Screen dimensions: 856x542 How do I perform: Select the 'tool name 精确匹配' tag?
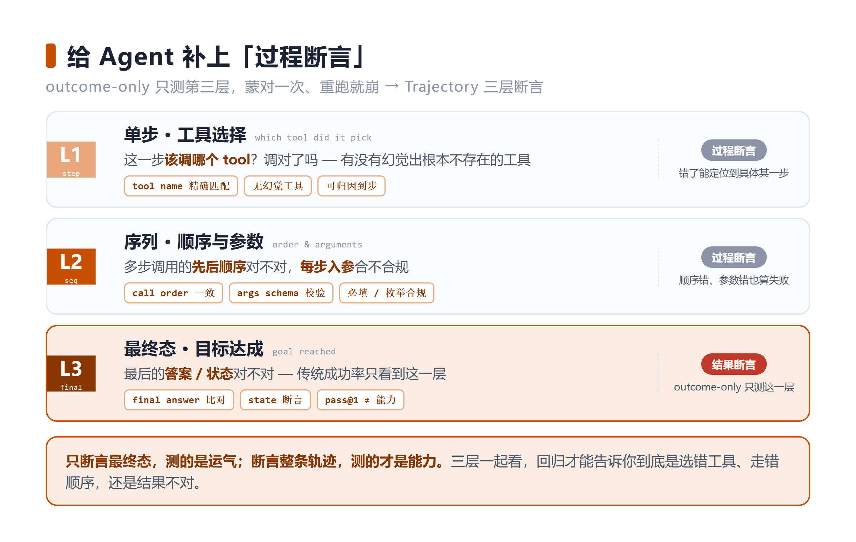click(x=181, y=186)
